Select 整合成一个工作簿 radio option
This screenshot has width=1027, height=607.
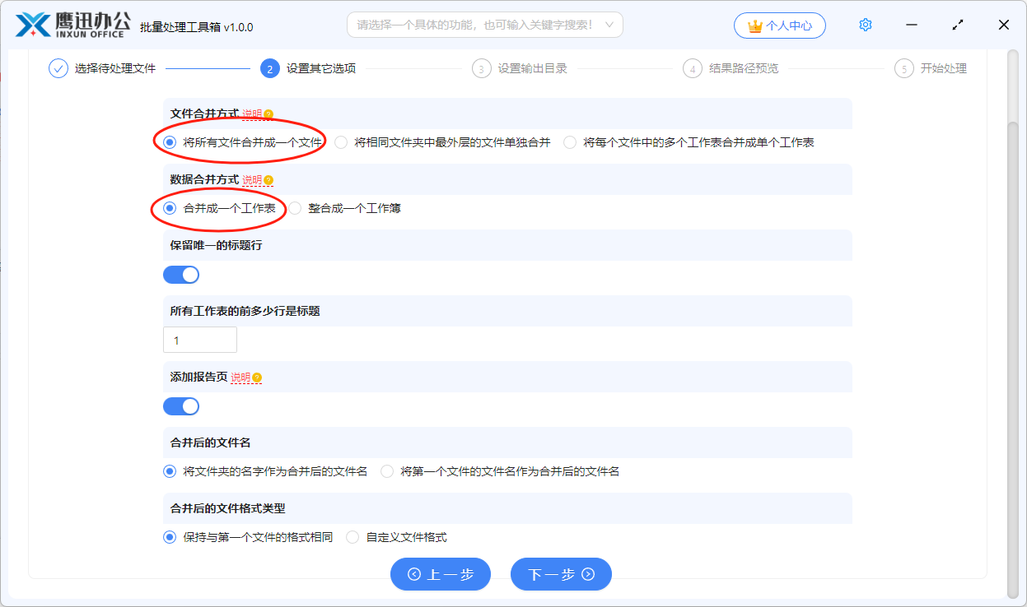click(x=295, y=208)
